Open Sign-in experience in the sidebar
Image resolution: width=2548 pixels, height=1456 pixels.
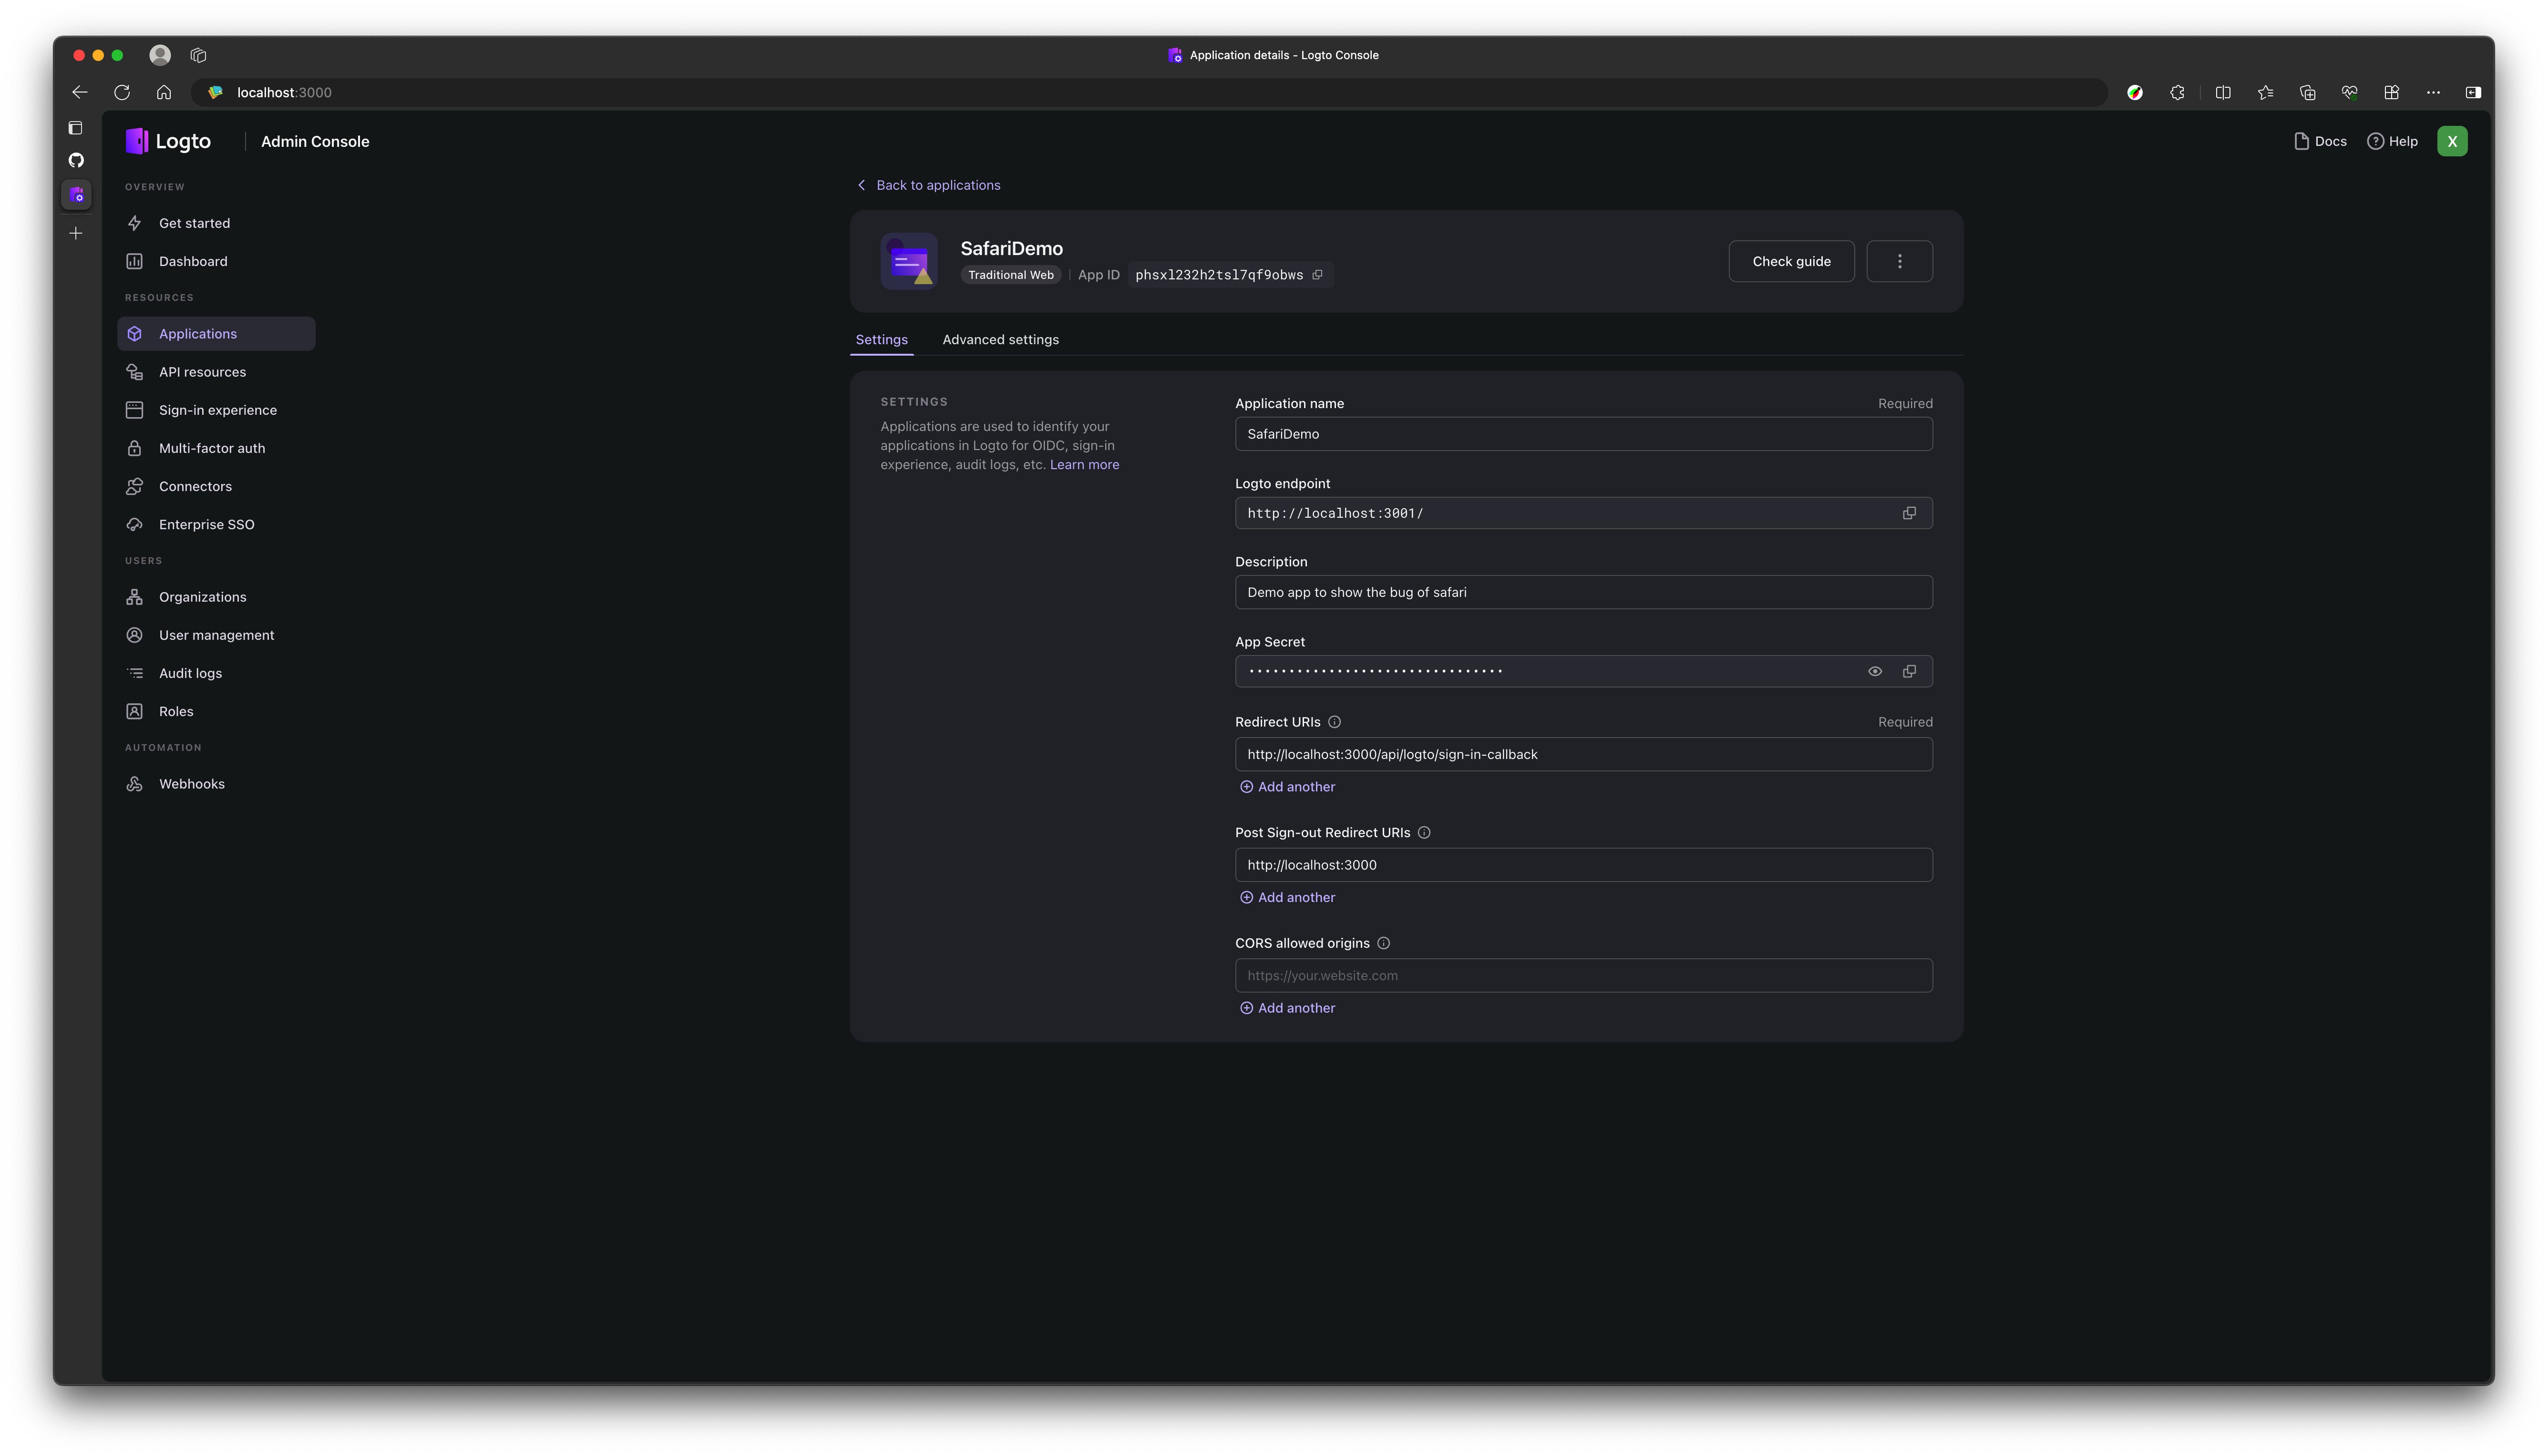[217, 410]
